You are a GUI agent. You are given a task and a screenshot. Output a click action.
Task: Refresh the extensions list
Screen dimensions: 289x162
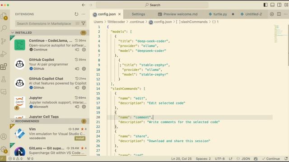(76, 14)
